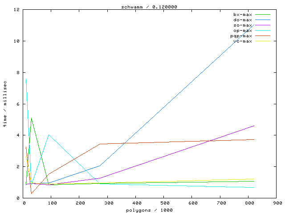Click the y-axis tick label 10
285x213 pixels.
pyautogui.click(x=16, y=41)
